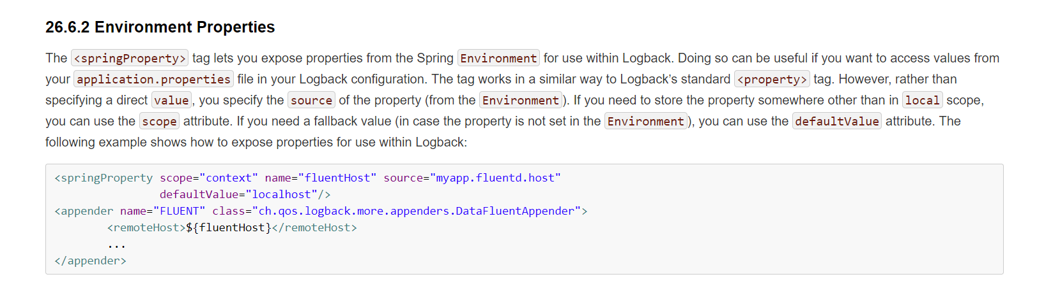Click ${fluentHost} inside the remoteHost element

228,228
